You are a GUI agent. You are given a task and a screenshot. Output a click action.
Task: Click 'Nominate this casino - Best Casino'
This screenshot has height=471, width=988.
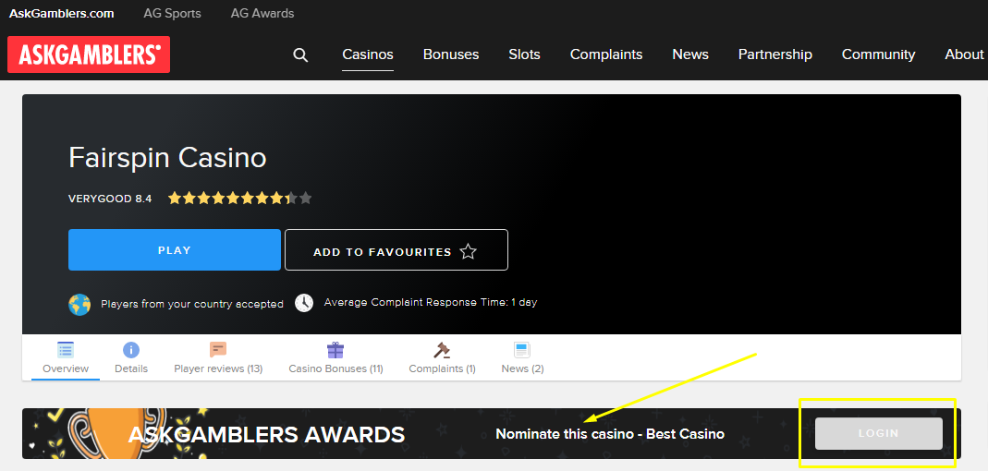point(610,434)
